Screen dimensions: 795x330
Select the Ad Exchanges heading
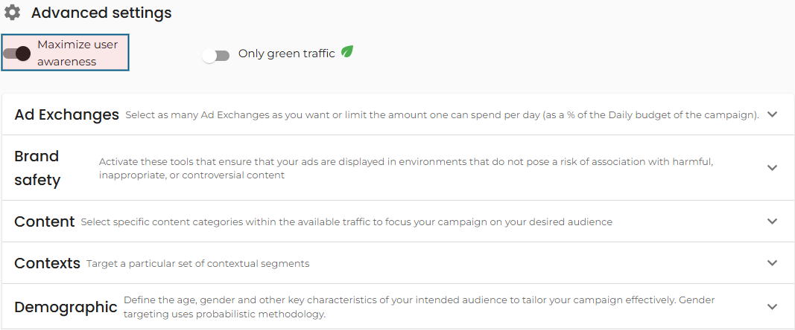click(66, 114)
